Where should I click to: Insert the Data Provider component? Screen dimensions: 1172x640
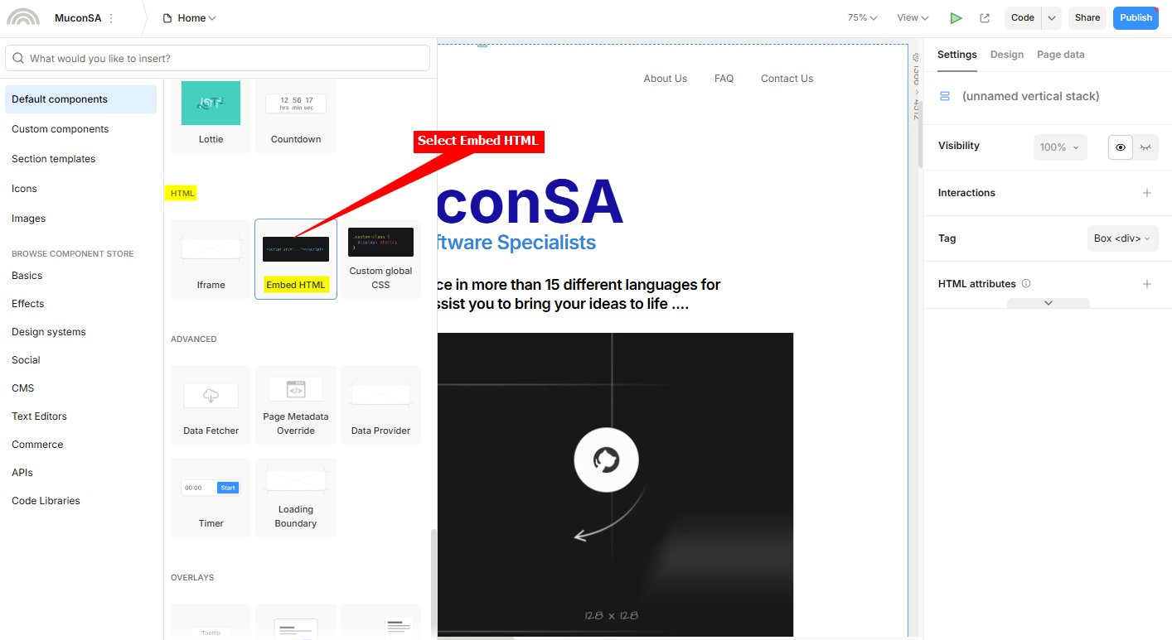380,404
